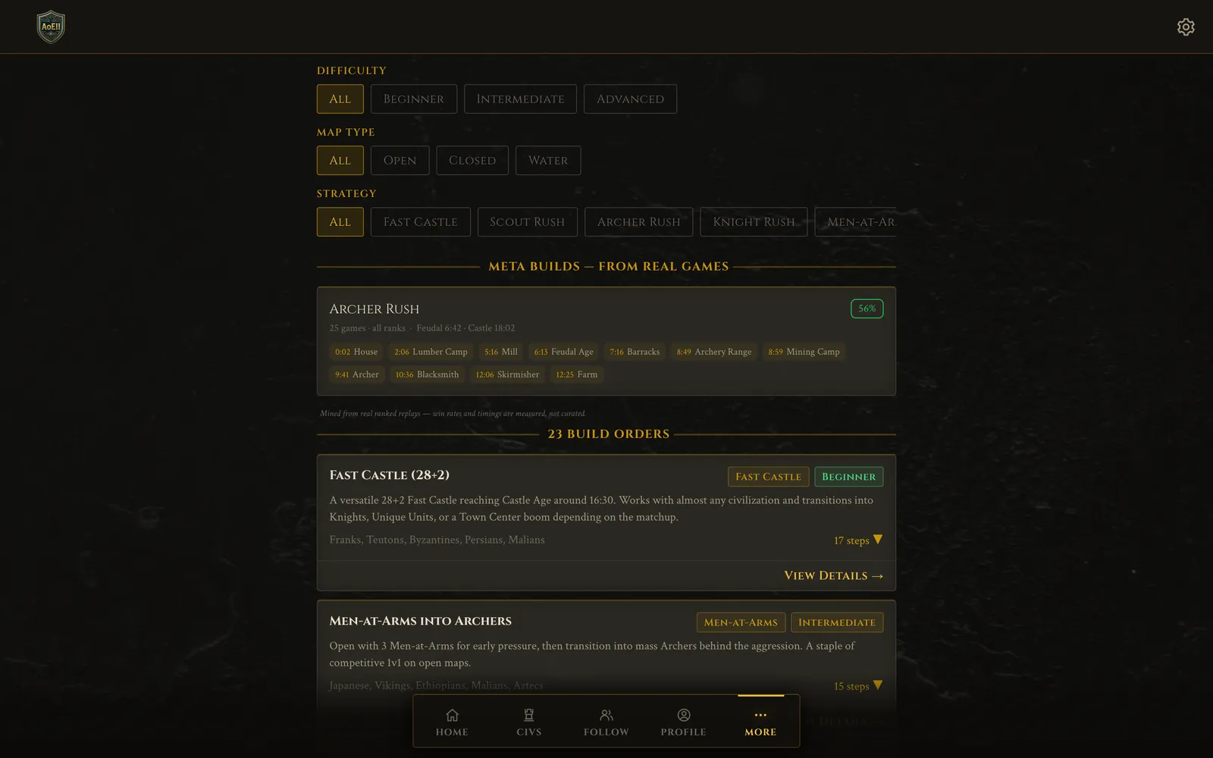The height and width of the screenshot is (758, 1213).
Task: Filter map type by Open
Action: click(400, 161)
